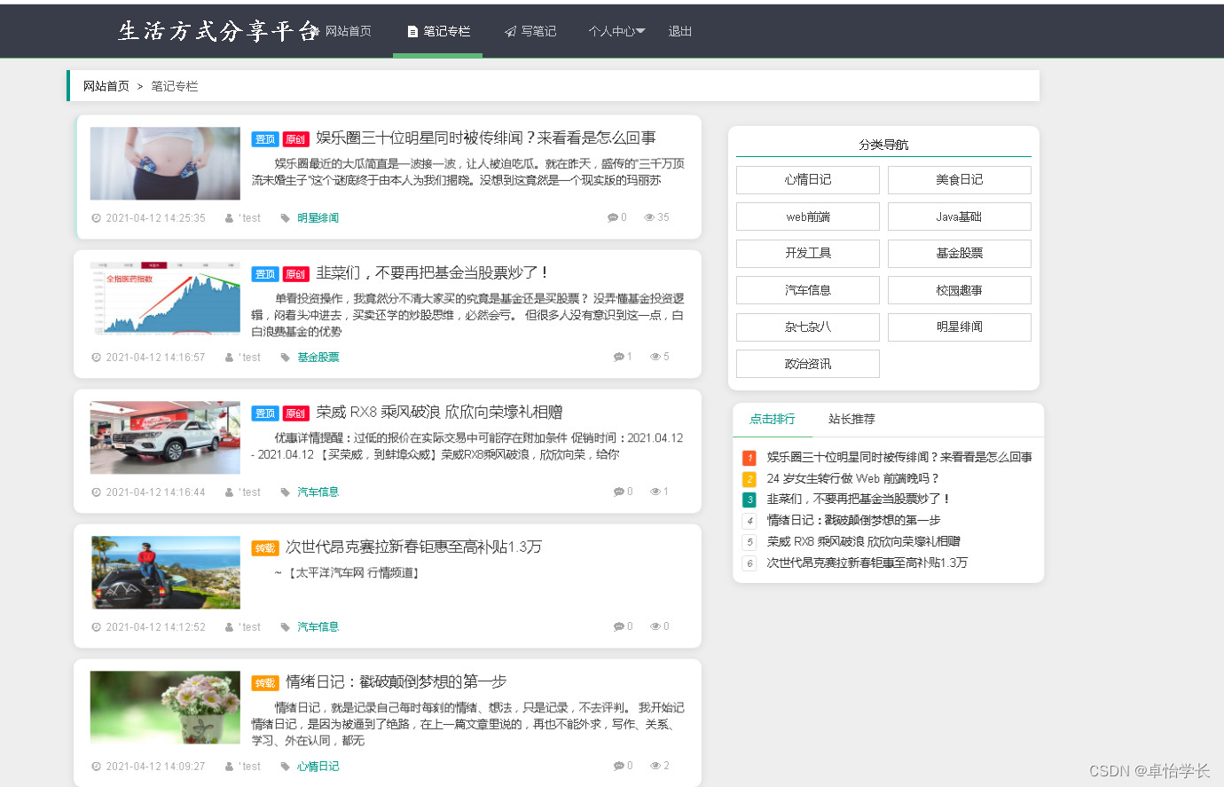Viewport: 1224px width, 787px height.
Task: Click the flower thumbnail of 情绪日记 article
Action: point(165,708)
